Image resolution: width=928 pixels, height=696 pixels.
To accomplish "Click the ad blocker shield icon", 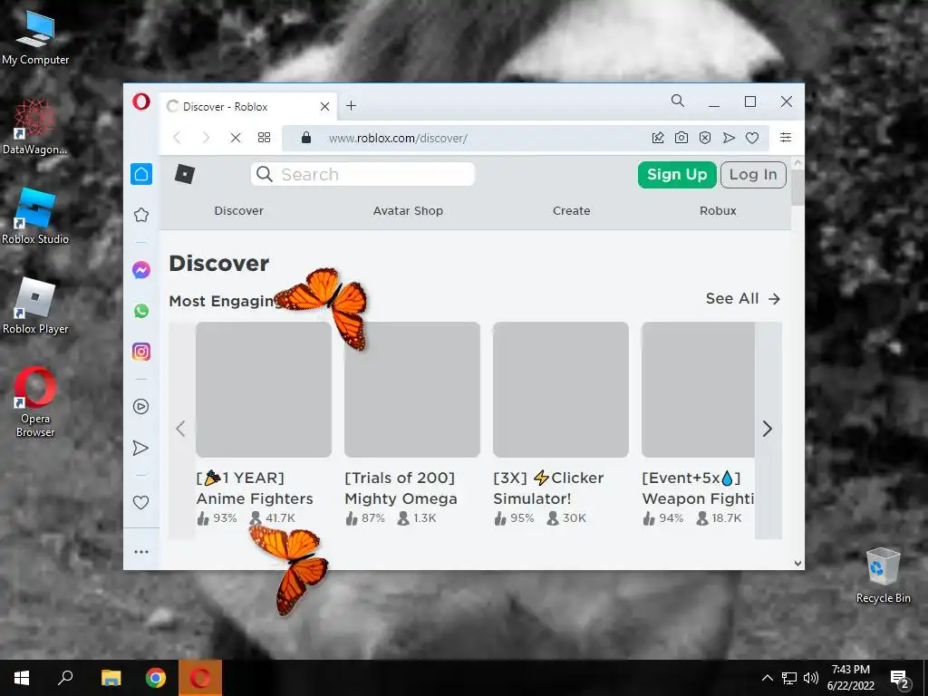I will pos(705,138).
